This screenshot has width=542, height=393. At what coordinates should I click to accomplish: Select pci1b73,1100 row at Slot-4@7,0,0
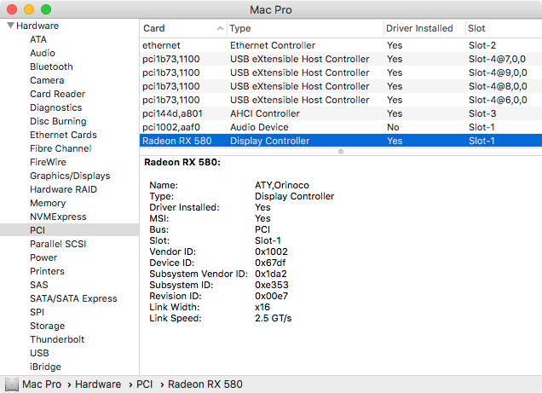click(341, 59)
